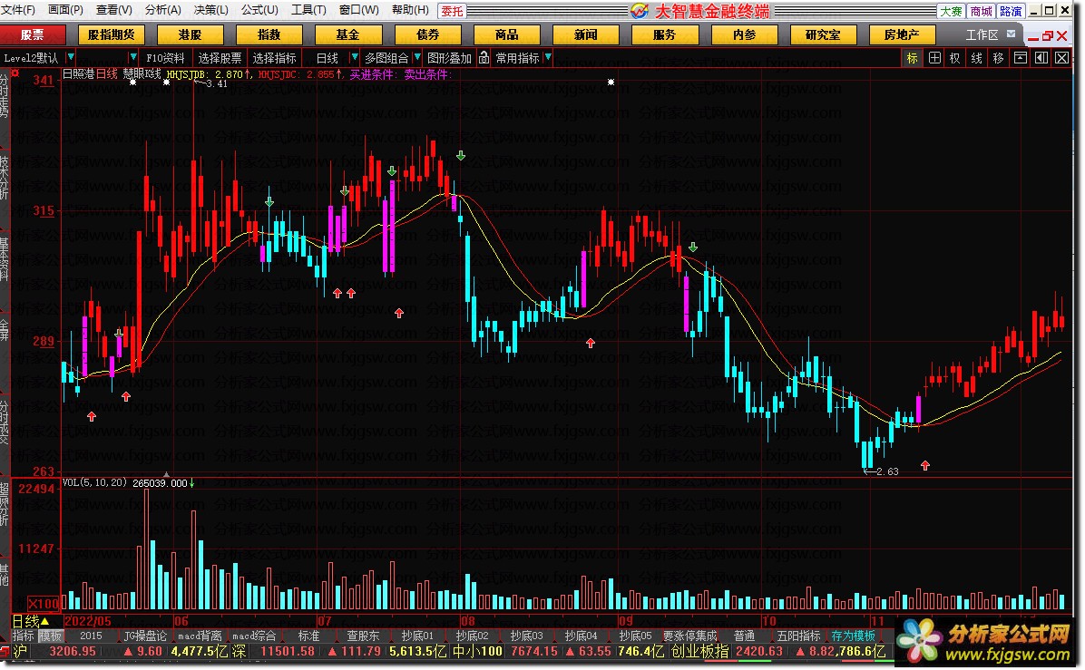Toggle the 标 annotation mode button
The image size is (1085, 670).
pyautogui.click(x=912, y=58)
